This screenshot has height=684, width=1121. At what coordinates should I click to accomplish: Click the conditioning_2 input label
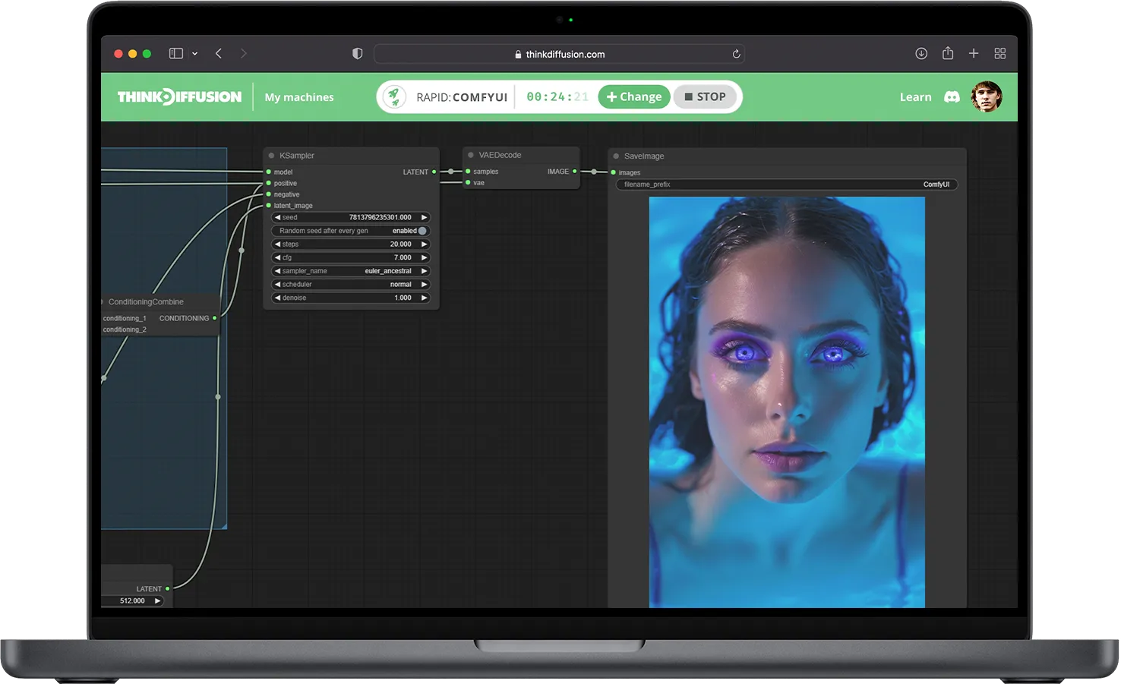point(125,329)
